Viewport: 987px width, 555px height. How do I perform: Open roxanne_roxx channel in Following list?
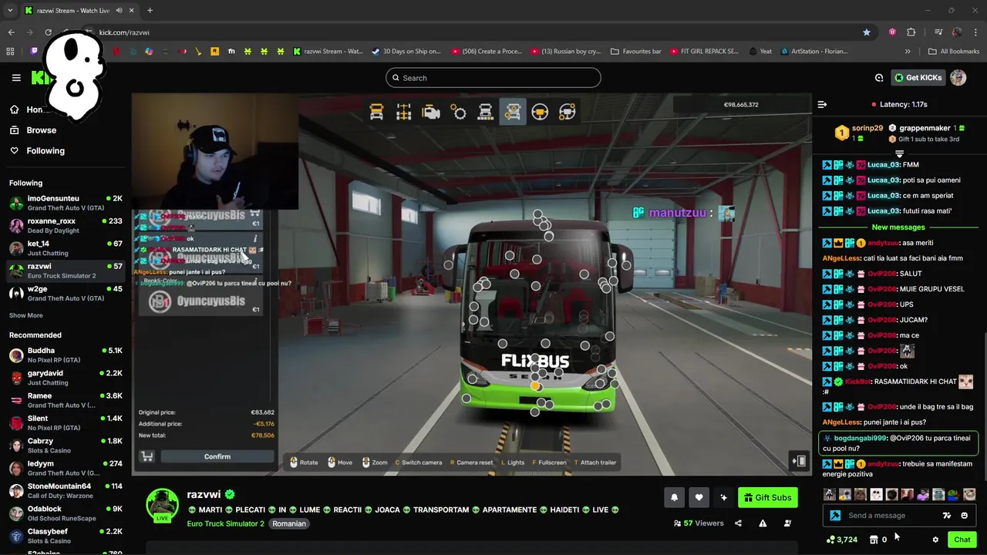(66, 225)
